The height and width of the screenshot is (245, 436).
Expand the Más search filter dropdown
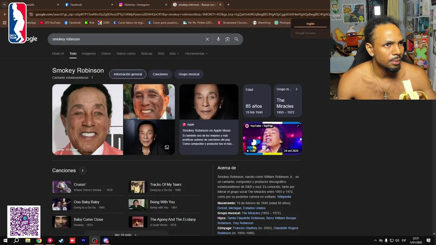click(x=174, y=53)
